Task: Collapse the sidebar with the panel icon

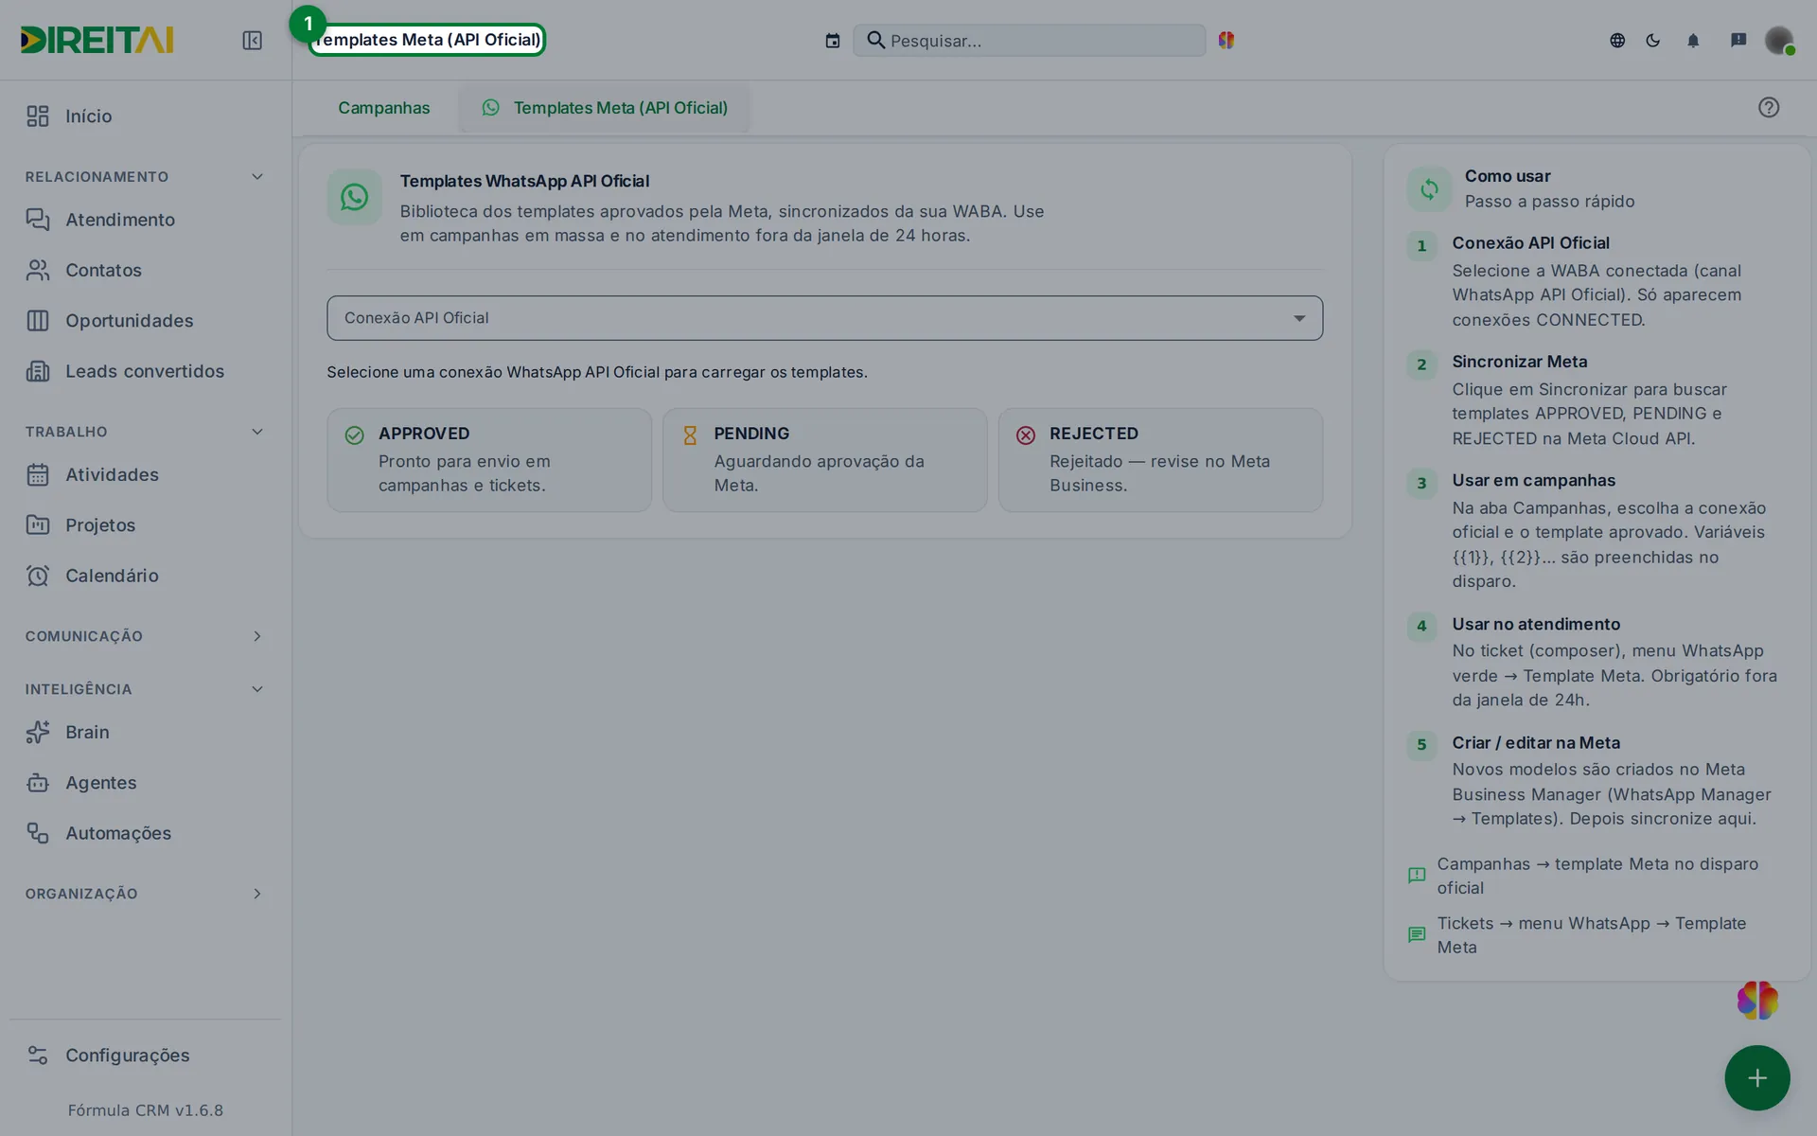Action: tap(252, 40)
